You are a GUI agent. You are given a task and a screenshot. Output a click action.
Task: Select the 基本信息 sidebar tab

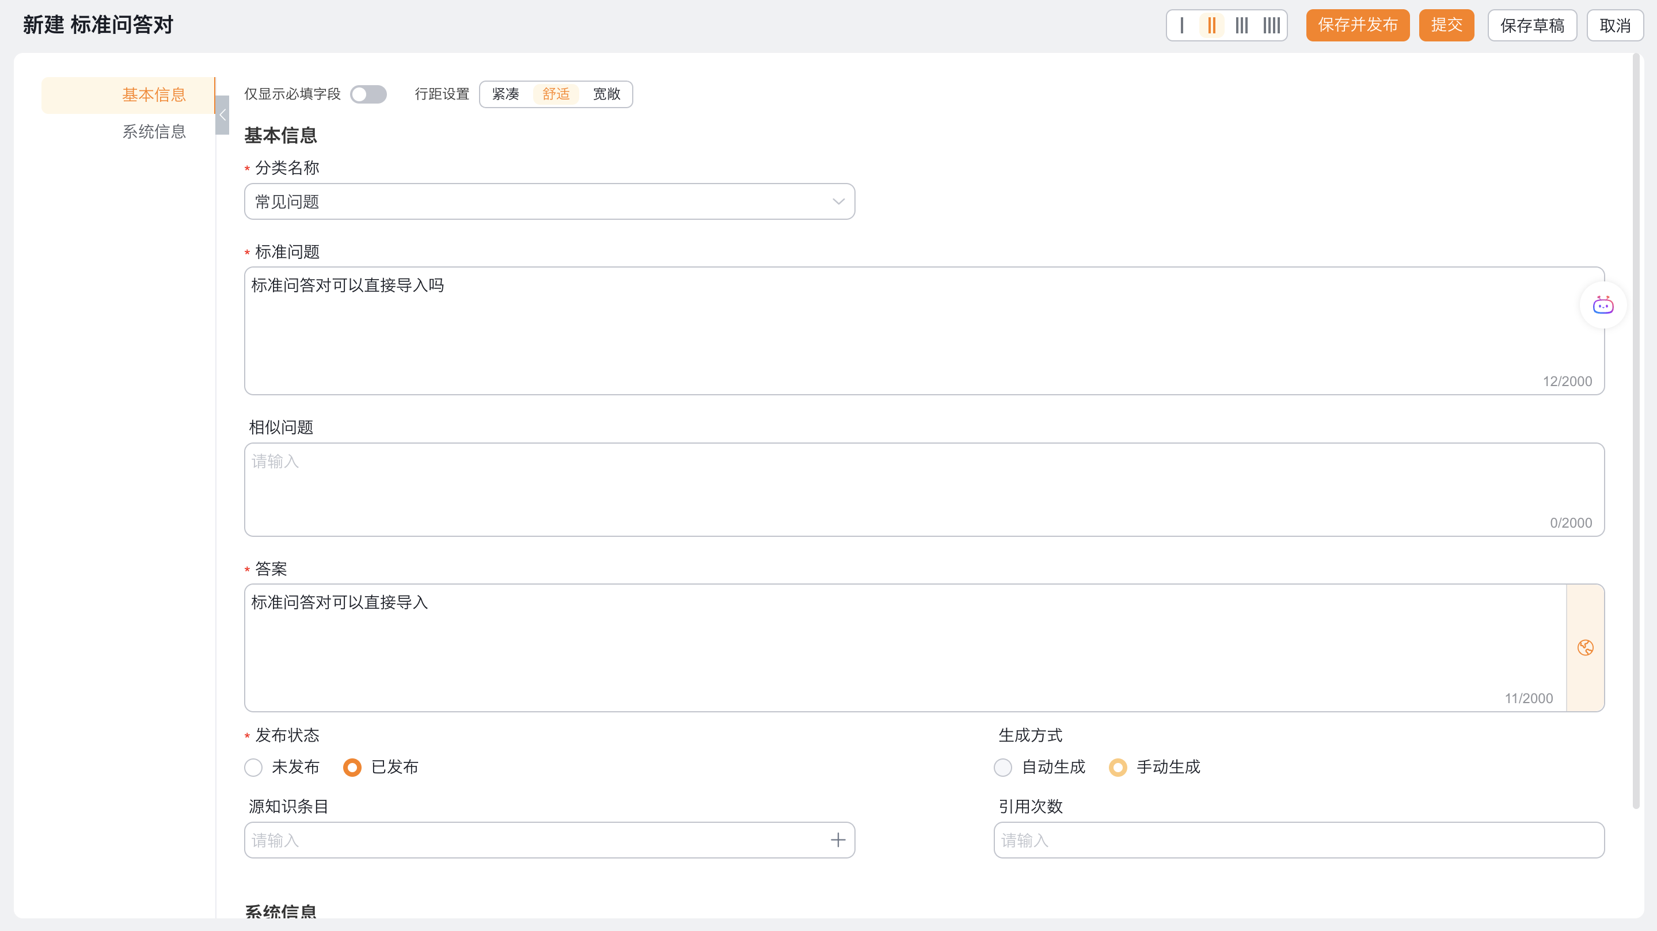click(154, 95)
